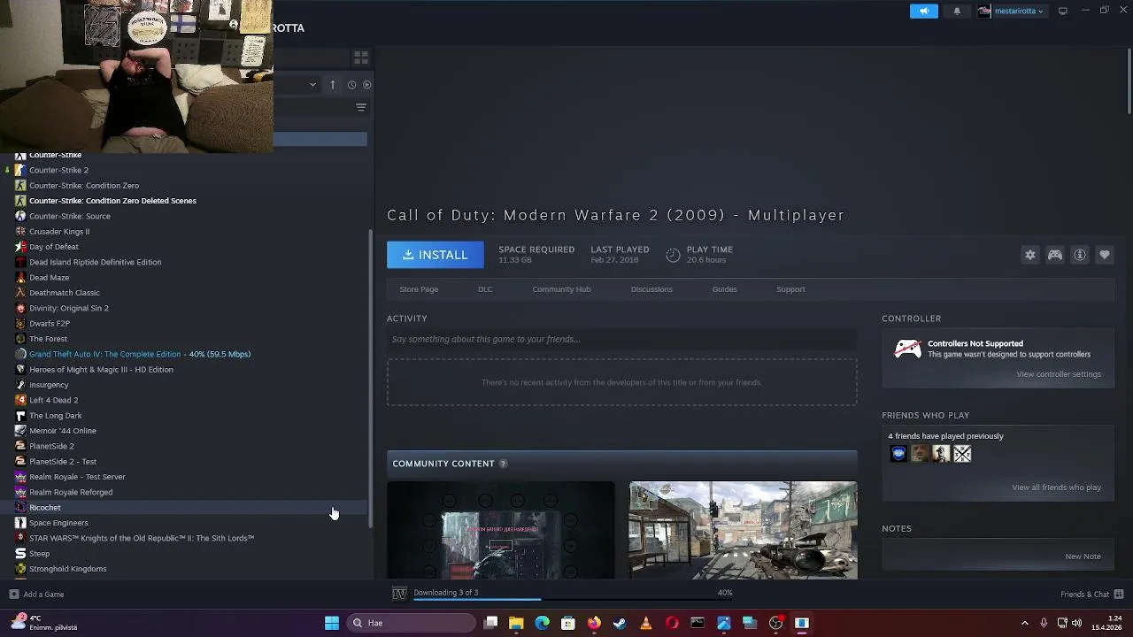Open the Guides tab
The image size is (1133, 637).
coord(724,289)
